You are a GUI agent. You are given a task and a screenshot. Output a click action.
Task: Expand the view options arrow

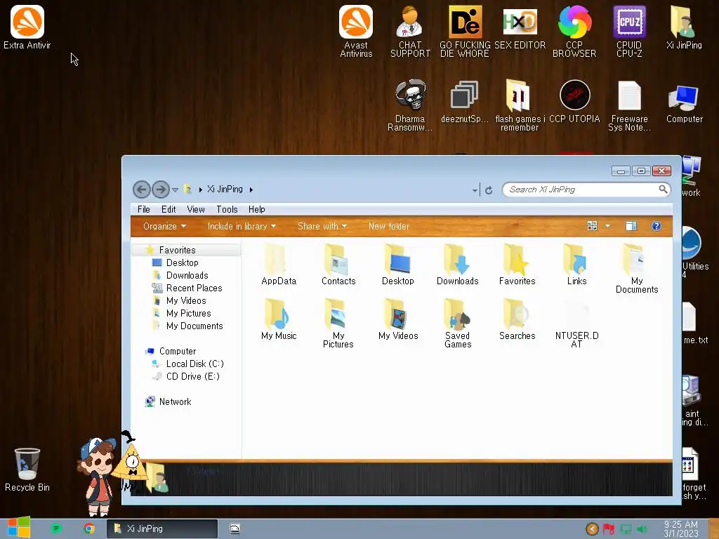(607, 226)
